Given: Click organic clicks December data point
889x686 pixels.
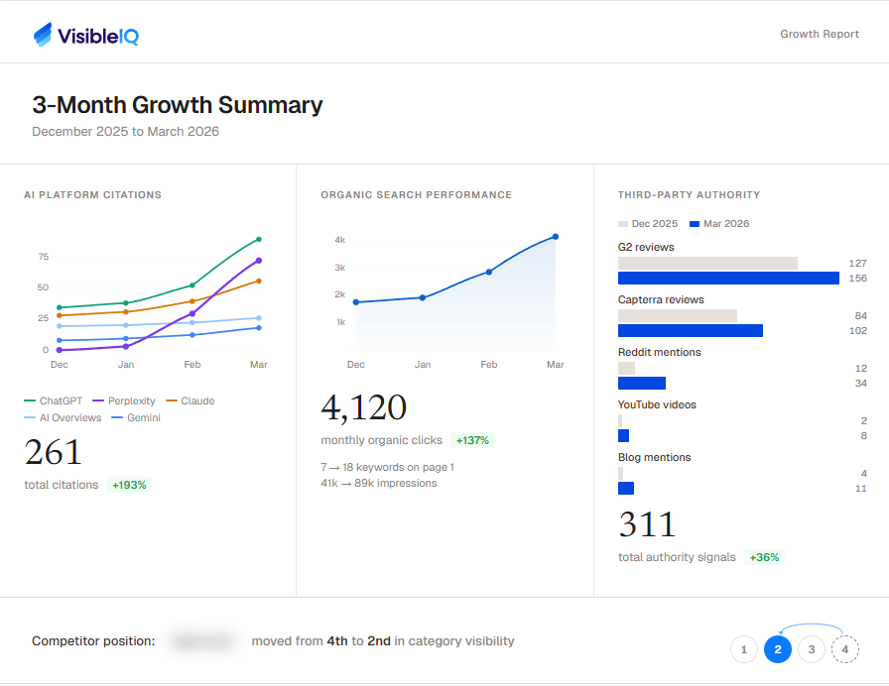Looking at the screenshot, I should pyautogui.click(x=356, y=302).
